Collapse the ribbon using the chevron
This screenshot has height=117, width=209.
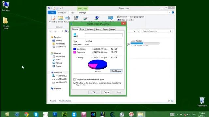click(x=169, y=12)
